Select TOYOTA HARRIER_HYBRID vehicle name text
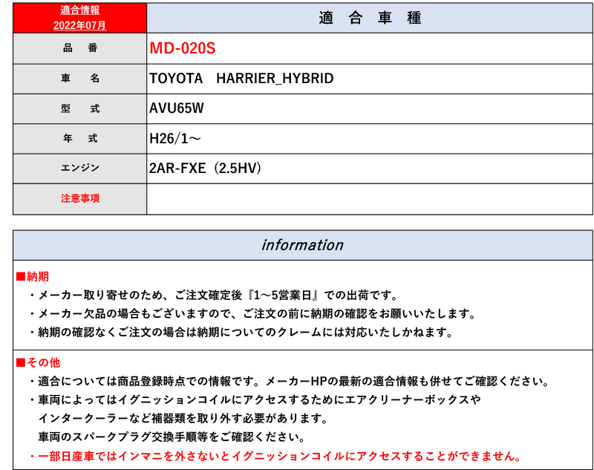The height and width of the screenshot is (470, 594). point(241,79)
